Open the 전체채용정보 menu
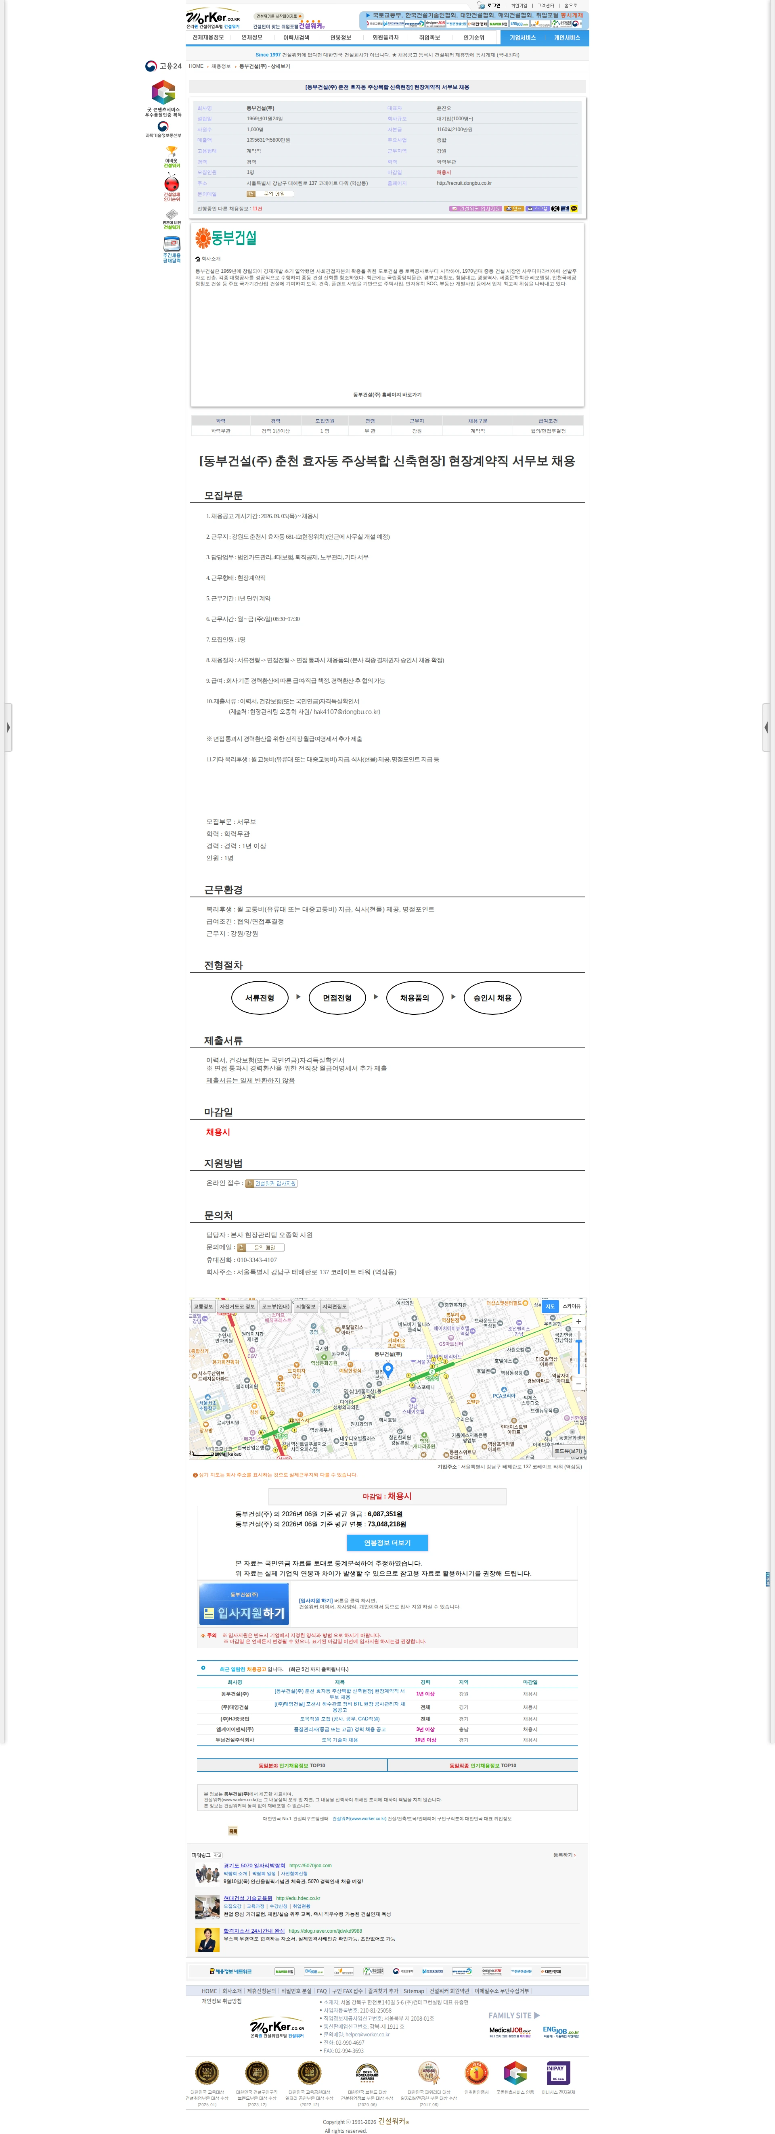Image resolution: width=775 pixels, height=2134 pixels. click(x=208, y=37)
